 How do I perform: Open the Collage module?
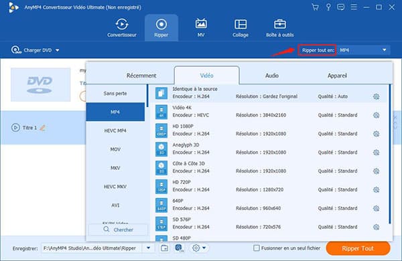[x=241, y=27]
